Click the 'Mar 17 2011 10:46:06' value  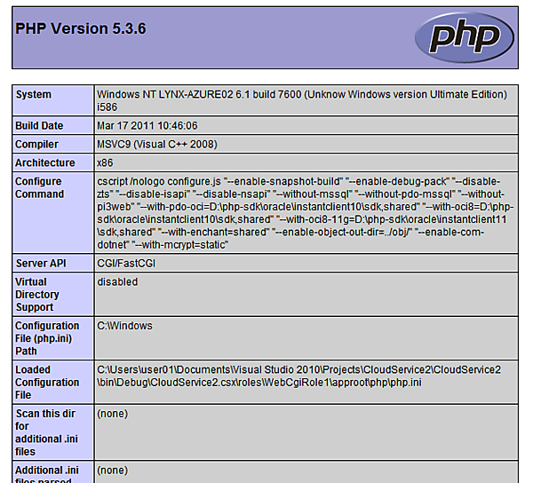pyautogui.click(x=147, y=126)
